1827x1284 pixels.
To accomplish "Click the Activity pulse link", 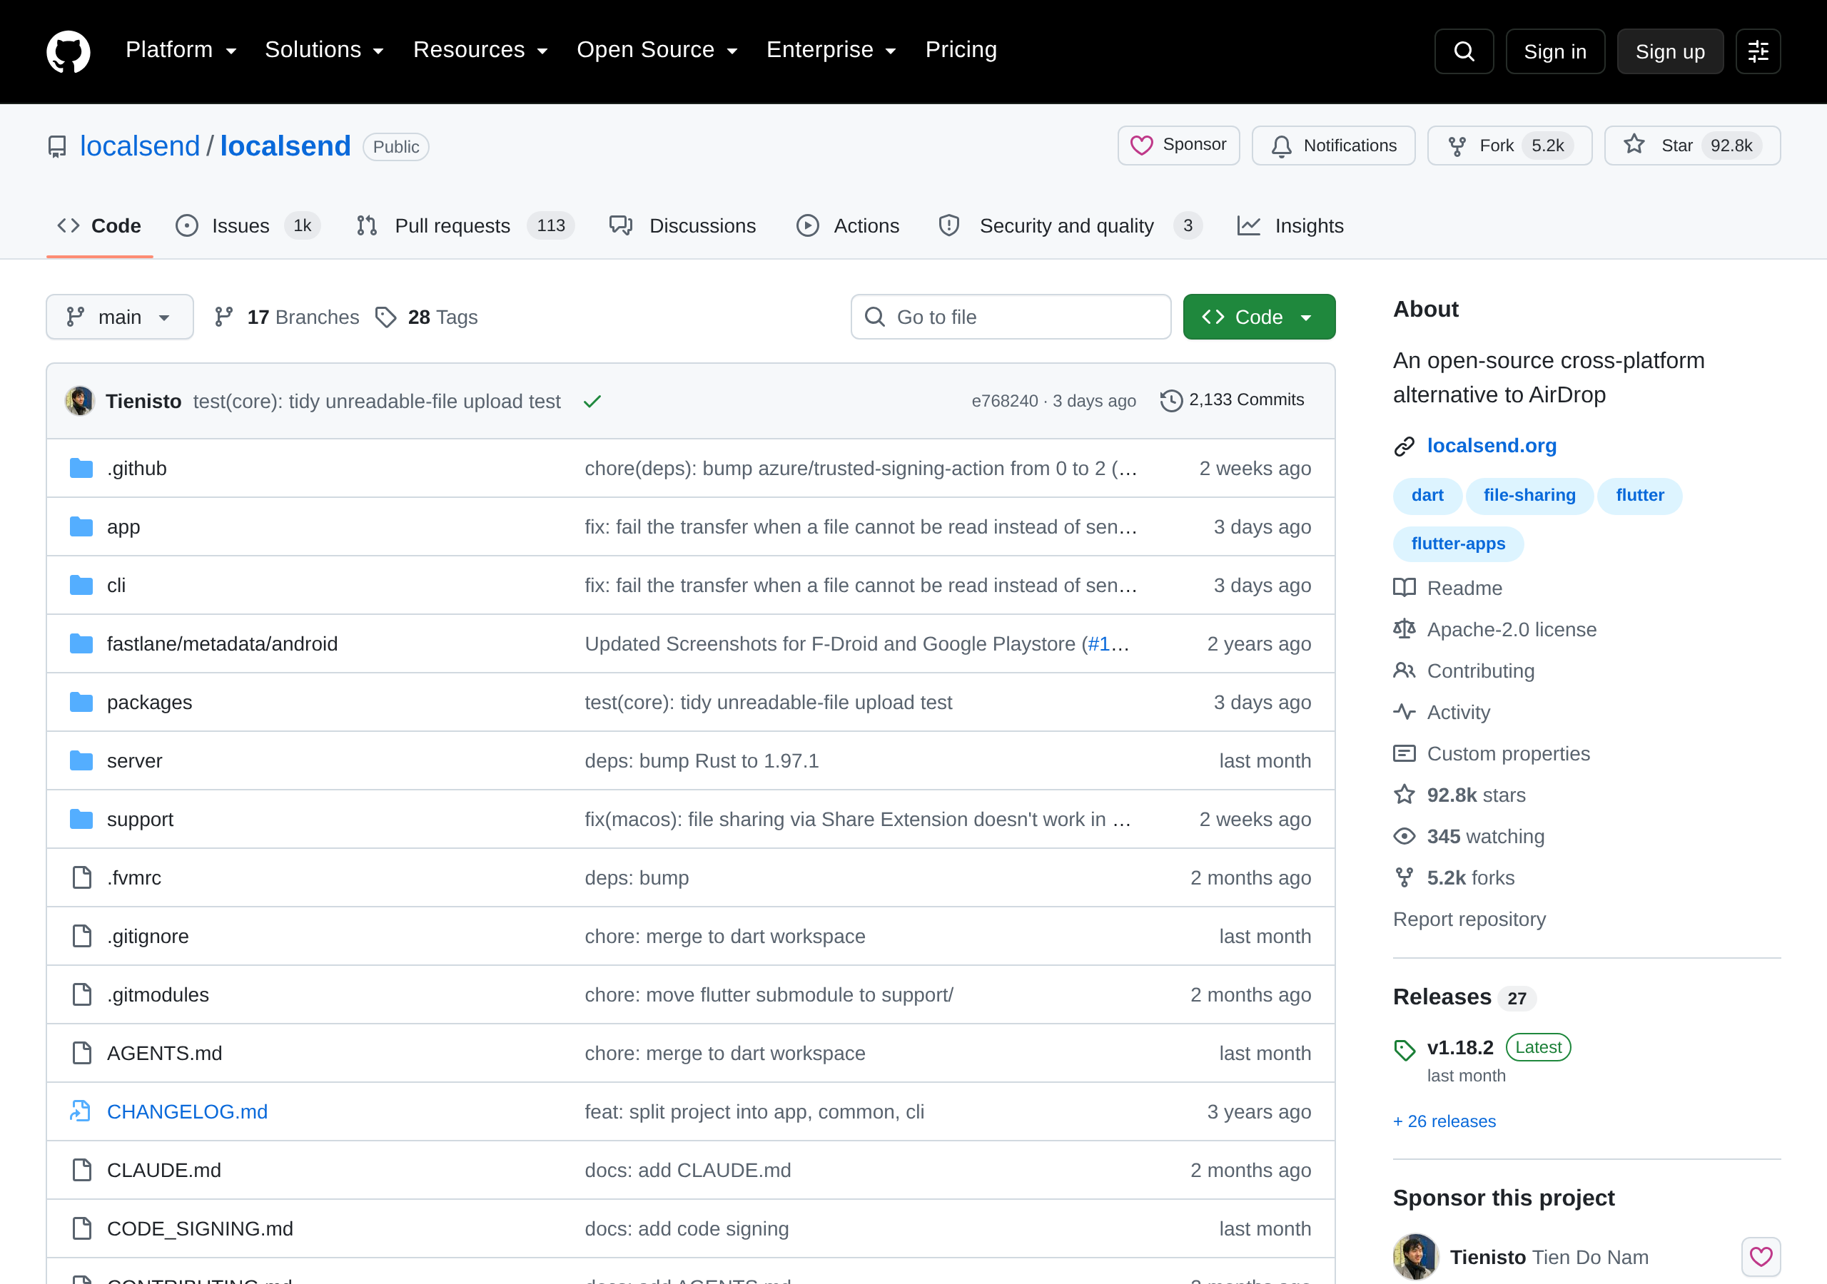I will 1441,712.
